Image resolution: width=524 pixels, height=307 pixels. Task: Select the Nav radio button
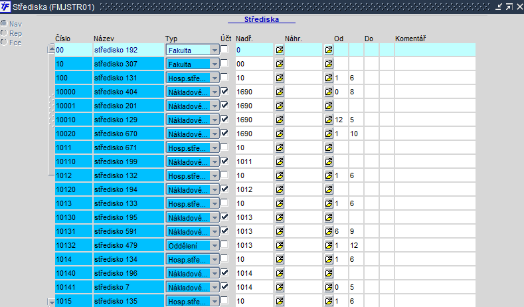pyautogui.click(x=4, y=23)
